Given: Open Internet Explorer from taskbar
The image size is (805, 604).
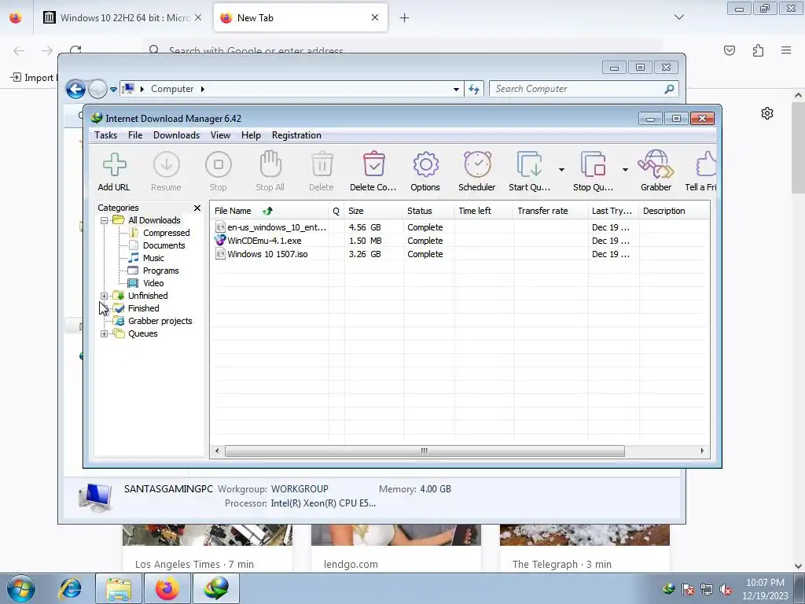Looking at the screenshot, I should 70,588.
